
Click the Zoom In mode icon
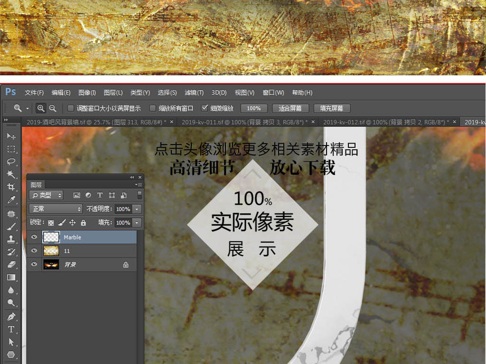pyautogui.click(x=41, y=109)
